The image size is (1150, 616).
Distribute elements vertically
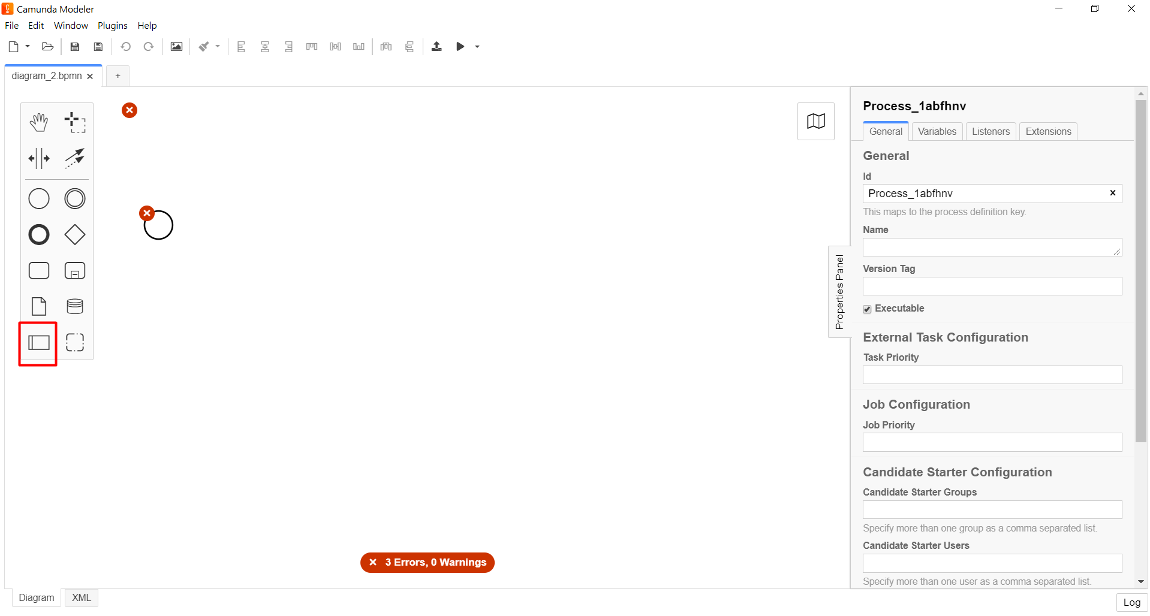410,47
